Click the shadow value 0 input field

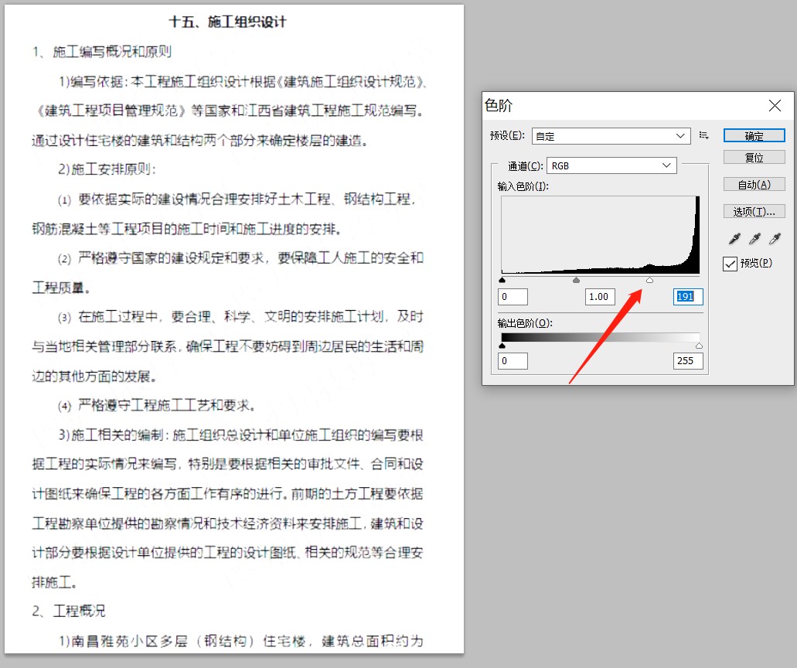coord(512,296)
